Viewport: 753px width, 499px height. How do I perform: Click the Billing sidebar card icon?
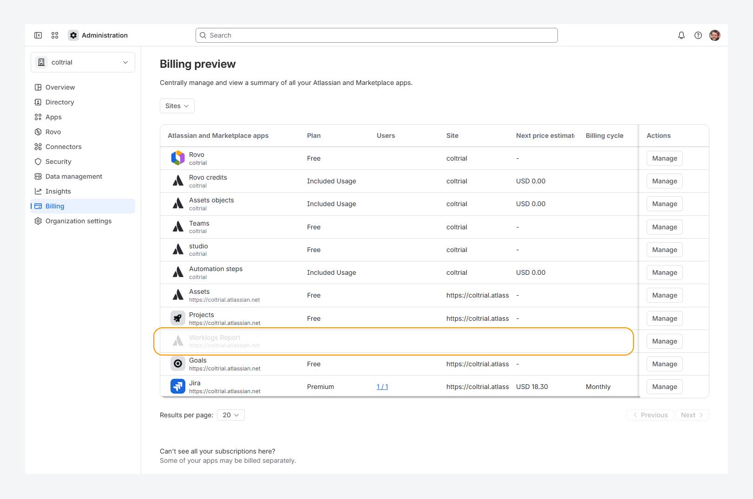(x=38, y=206)
